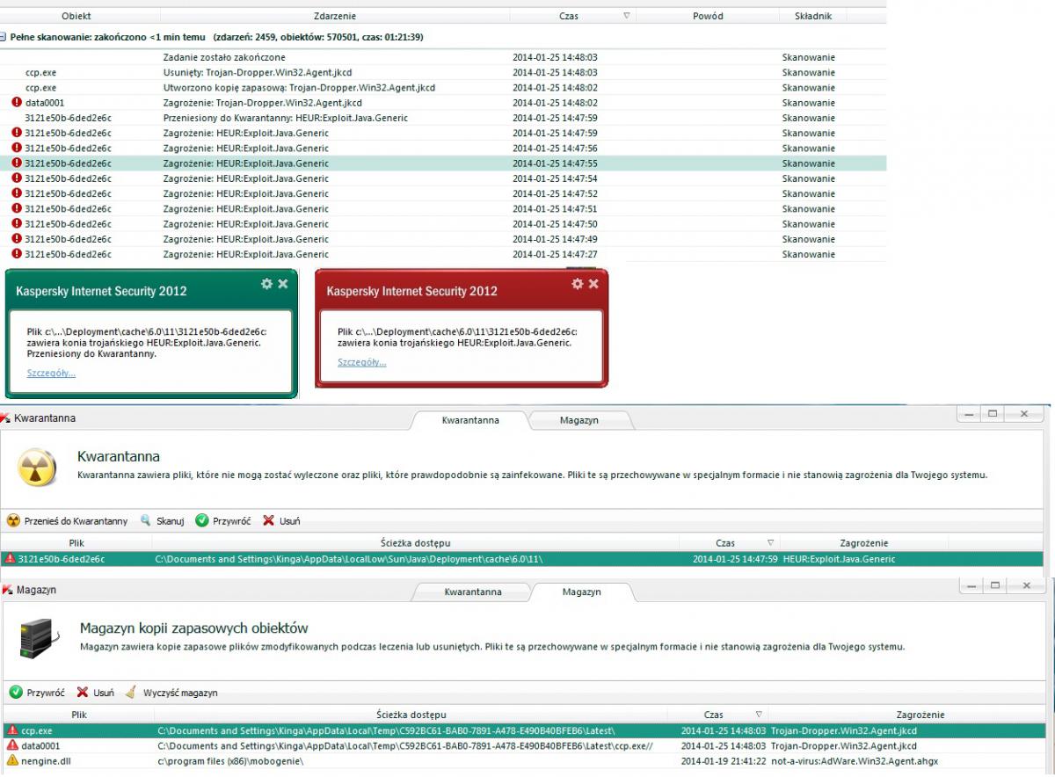Open settings gear on the green Kaspersky popup

(267, 284)
